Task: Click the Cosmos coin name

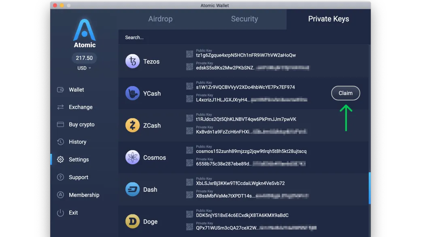Action: coord(154,158)
